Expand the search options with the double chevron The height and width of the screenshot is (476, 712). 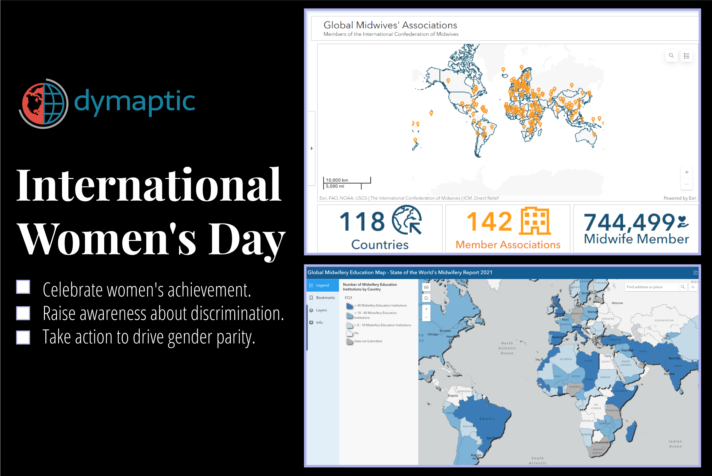693,287
